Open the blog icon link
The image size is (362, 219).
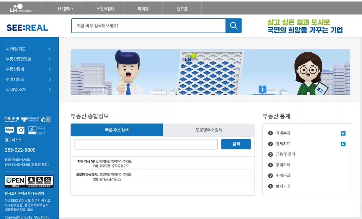[10, 130]
